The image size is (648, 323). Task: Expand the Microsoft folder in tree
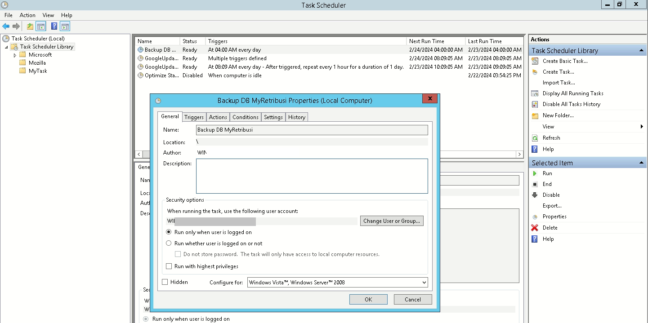coord(15,55)
